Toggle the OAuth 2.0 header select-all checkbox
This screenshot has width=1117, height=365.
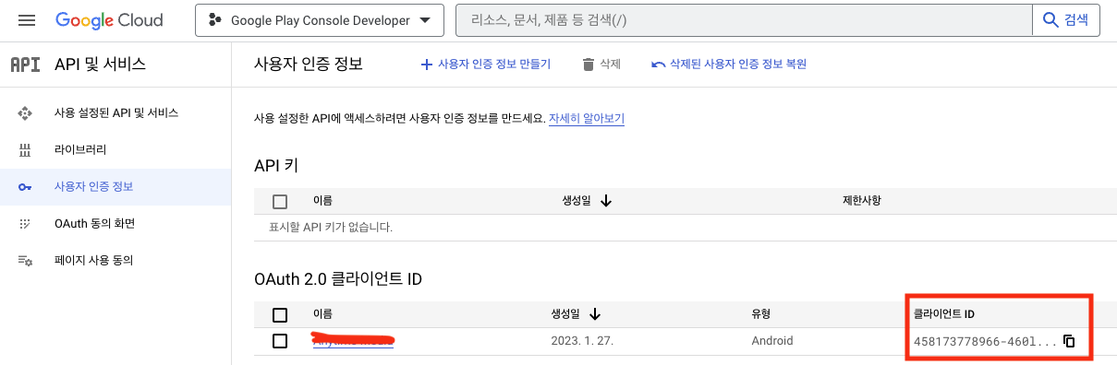pos(280,315)
